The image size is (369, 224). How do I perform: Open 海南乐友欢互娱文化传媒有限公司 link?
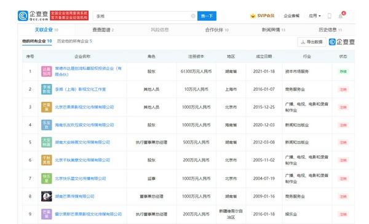[84, 125]
